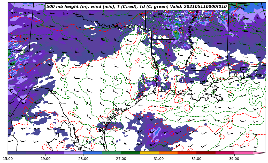Click the dark green colorbar segment

[130, 153]
